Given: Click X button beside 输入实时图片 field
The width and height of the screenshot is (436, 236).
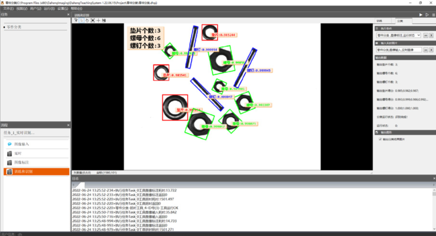Looking at the screenshot, I should (431, 50).
